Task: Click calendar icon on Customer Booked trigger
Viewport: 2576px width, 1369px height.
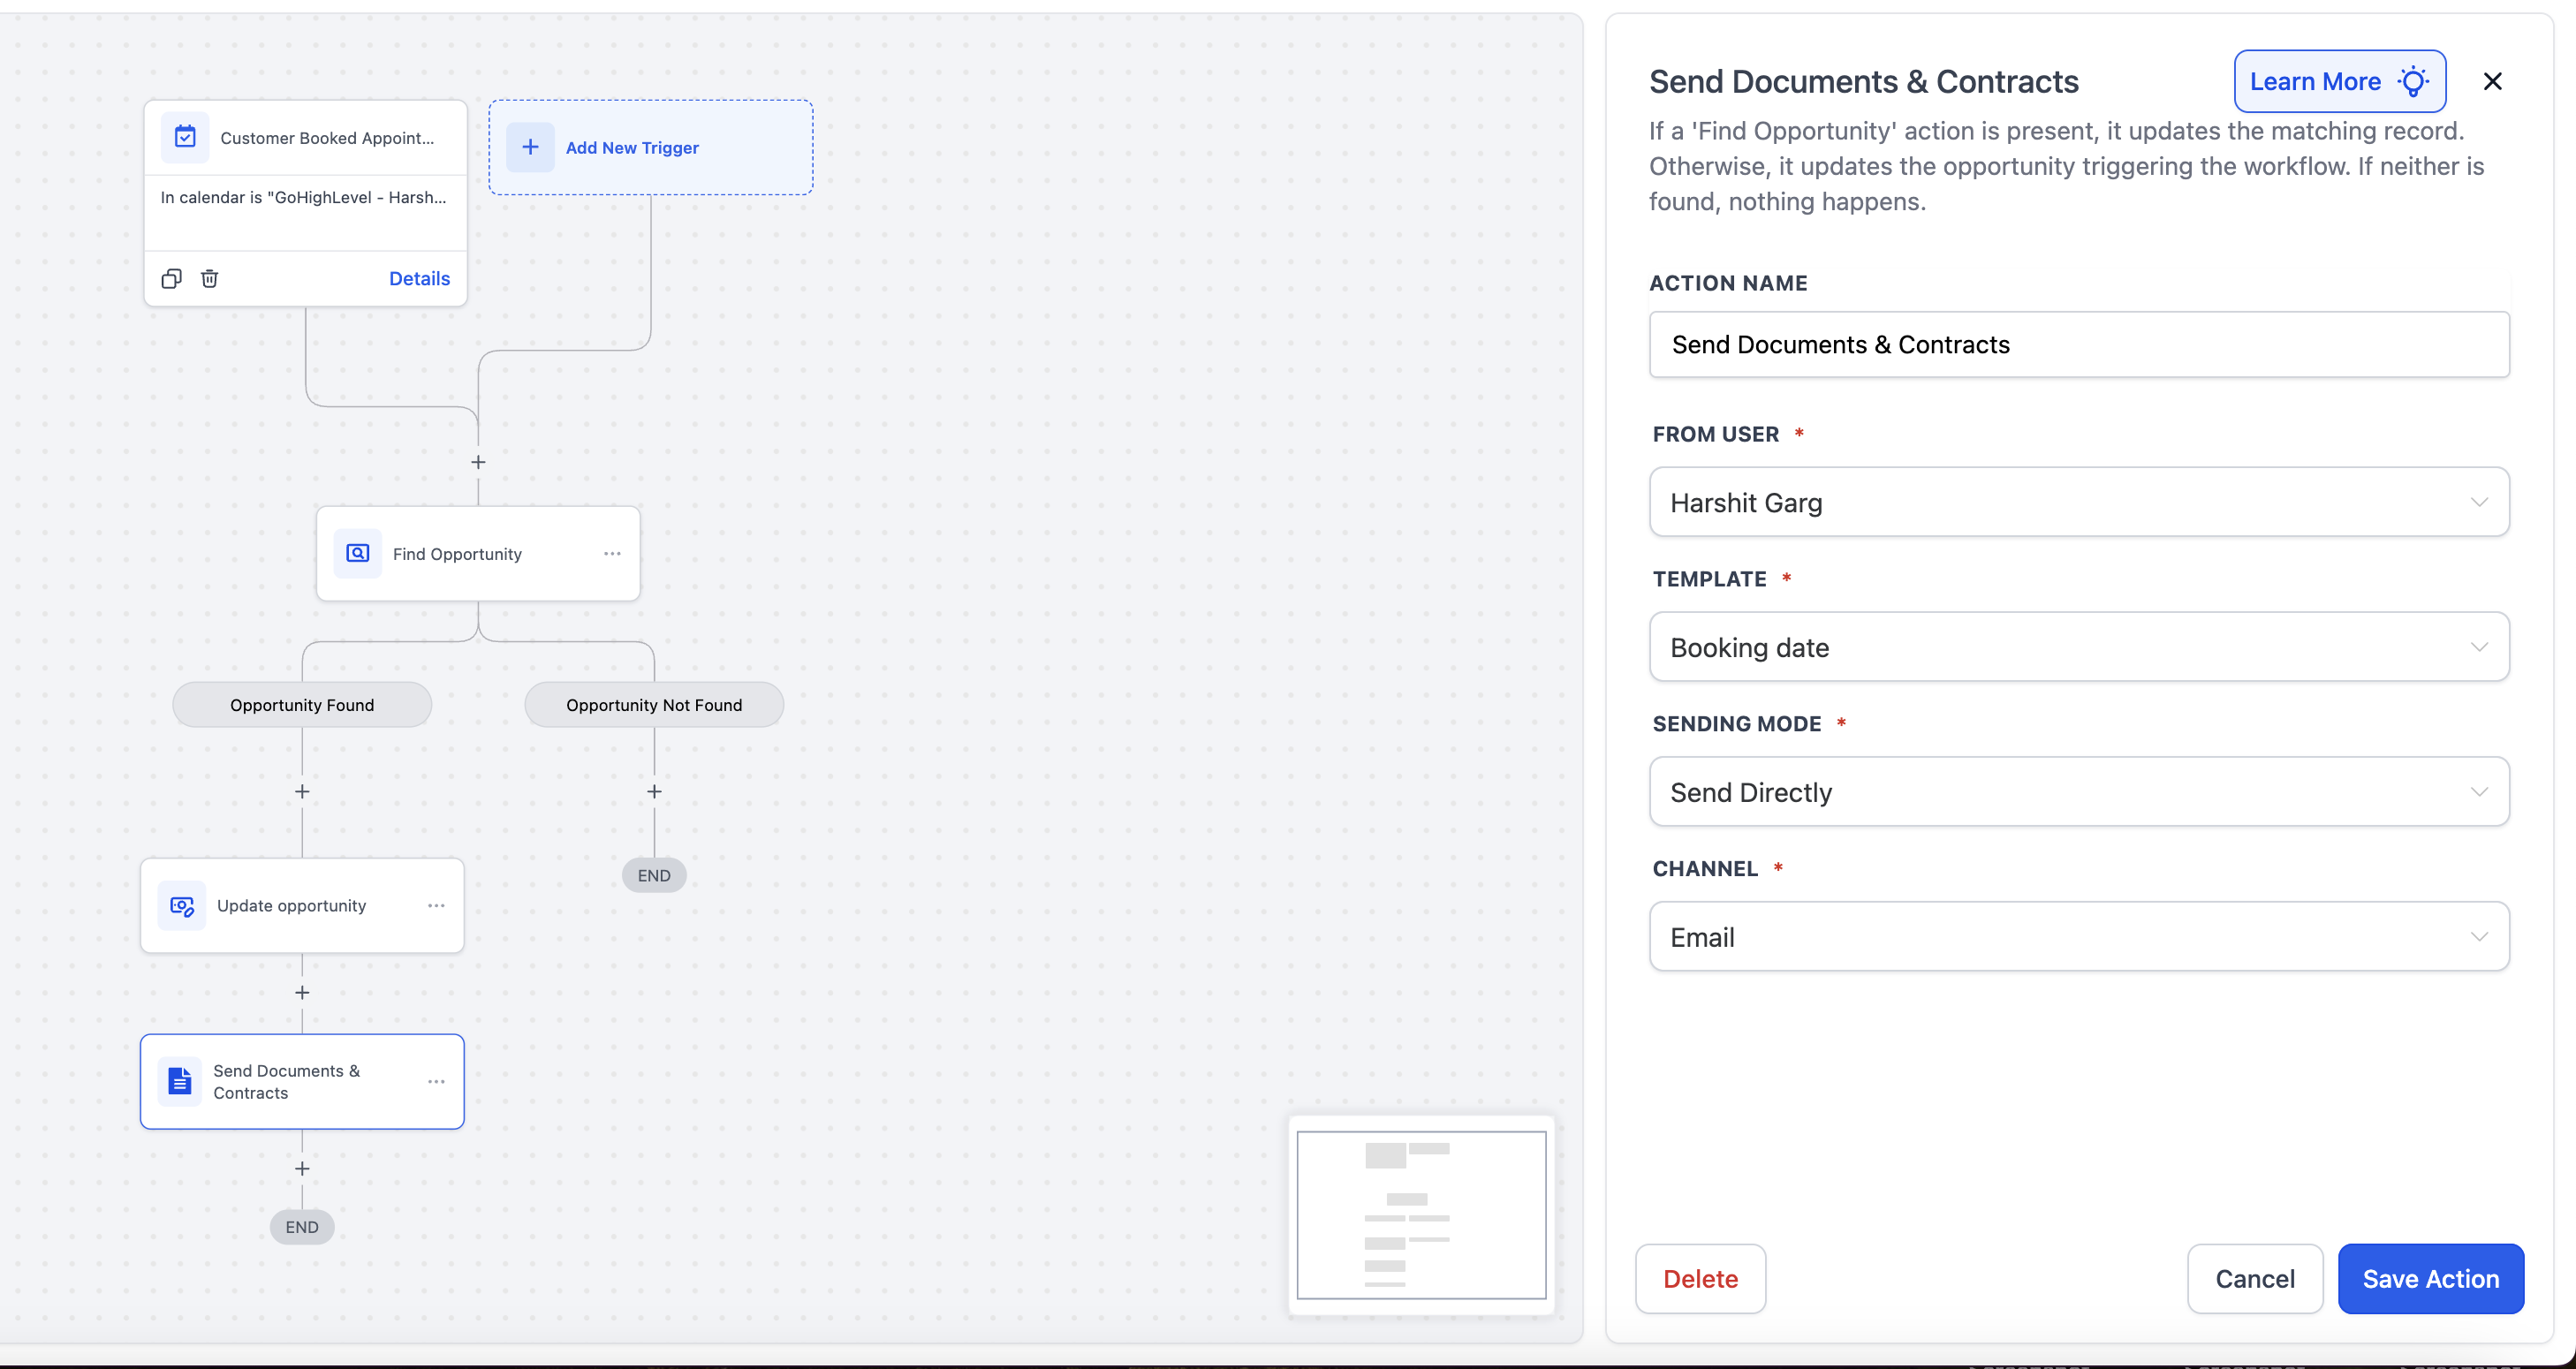Action: (x=185, y=137)
